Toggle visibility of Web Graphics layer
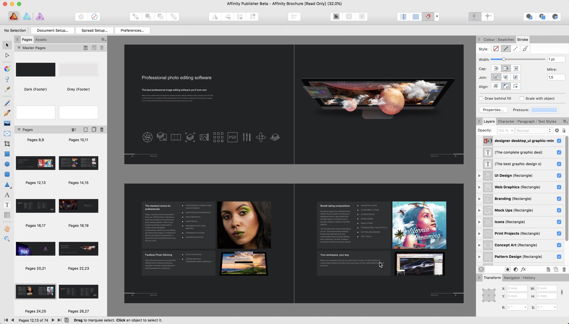This screenshot has height=324, width=569. point(559,187)
